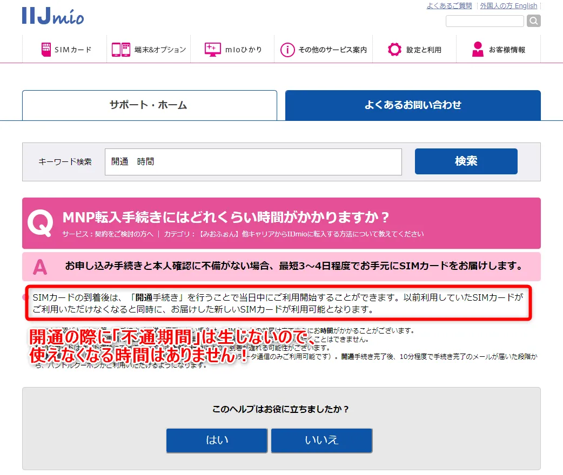The height and width of the screenshot is (475, 563).
Task: Click the SIMカードの到着後は paragraph text
Action: click(x=278, y=303)
